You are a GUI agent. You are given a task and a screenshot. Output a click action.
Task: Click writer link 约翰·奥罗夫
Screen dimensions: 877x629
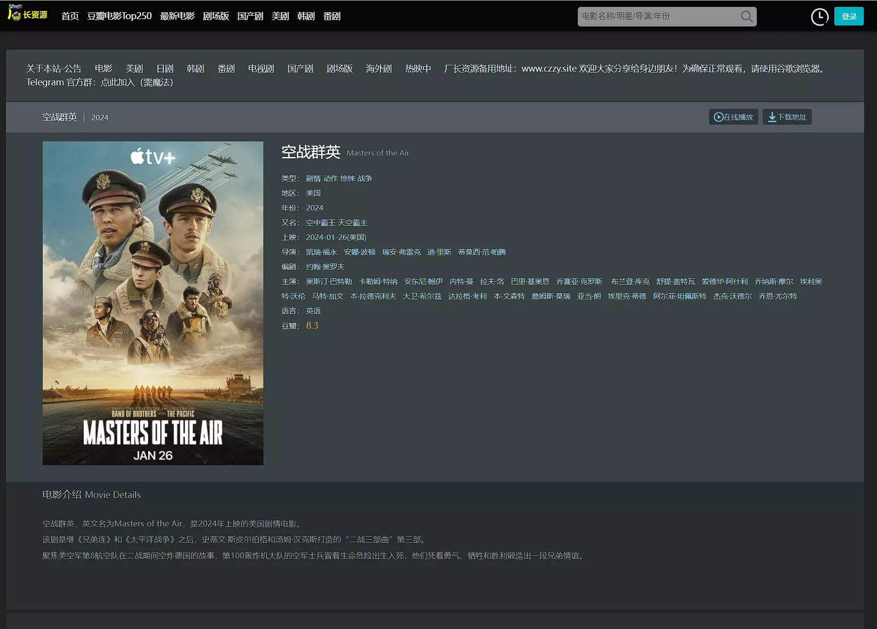pos(325,267)
